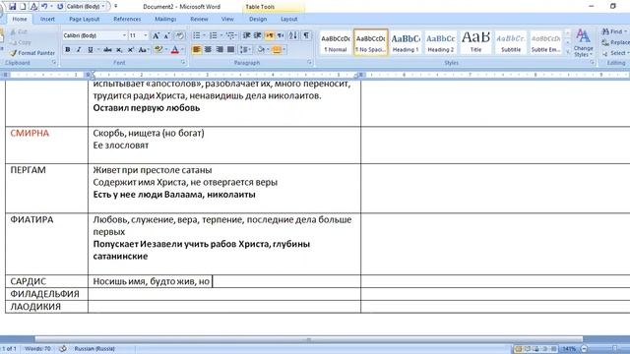This screenshot has height=354, width=630.
Task: Expand line spacing options
Action: (245, 50)
